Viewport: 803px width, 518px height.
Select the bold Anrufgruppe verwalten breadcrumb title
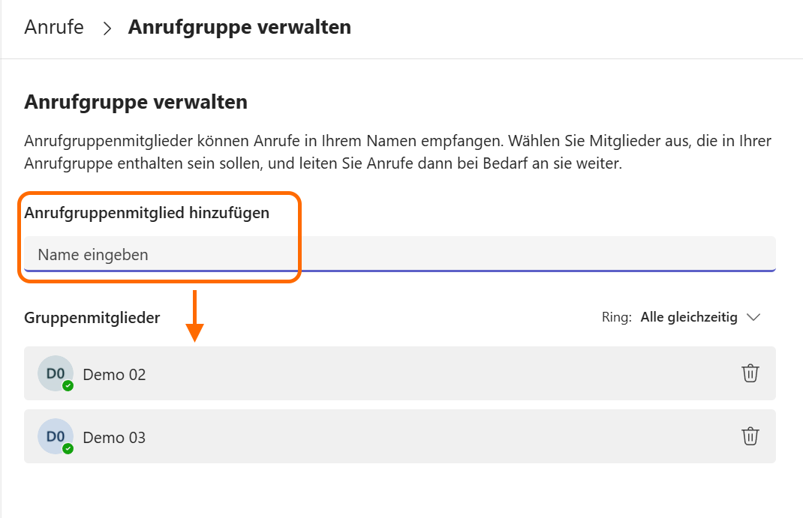point(239,28)
